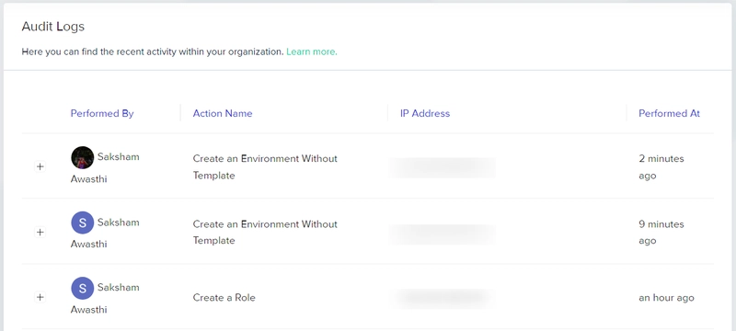Select second Create an Environment Without Template entry
Screen dimensions: 736x331
pyautogui.click(x=265, y=232)
